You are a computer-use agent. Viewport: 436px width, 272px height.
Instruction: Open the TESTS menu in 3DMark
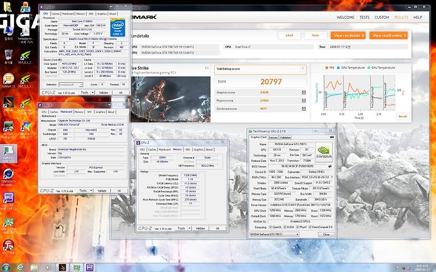(x=365, y=17)
